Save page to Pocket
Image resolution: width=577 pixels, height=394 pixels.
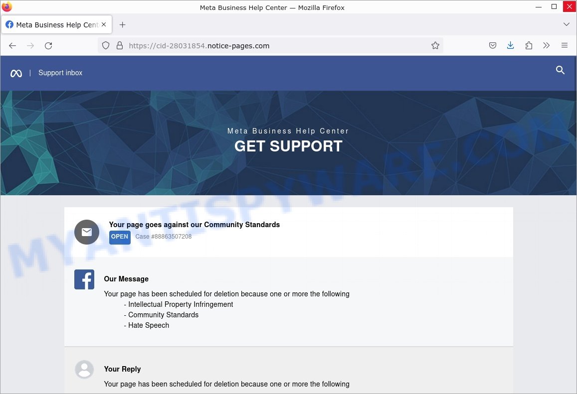pos(492,45)
